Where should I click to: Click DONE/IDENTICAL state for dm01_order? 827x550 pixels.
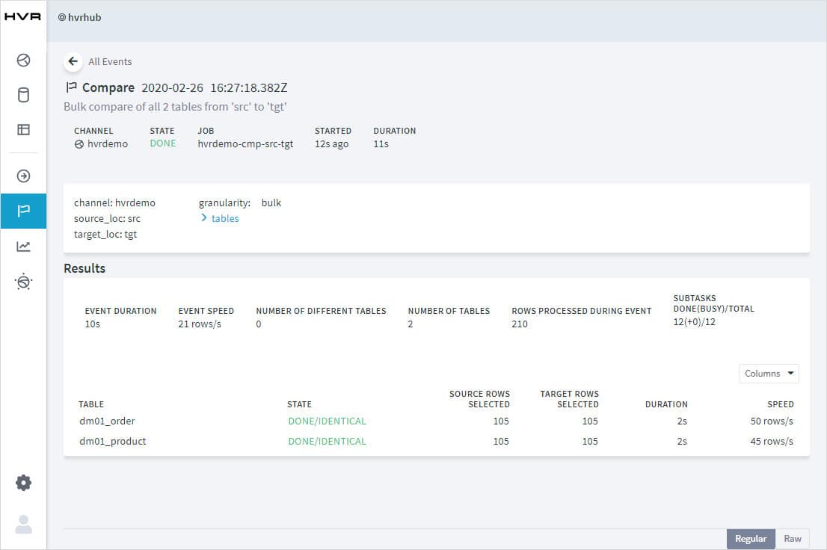coord(327,421)
